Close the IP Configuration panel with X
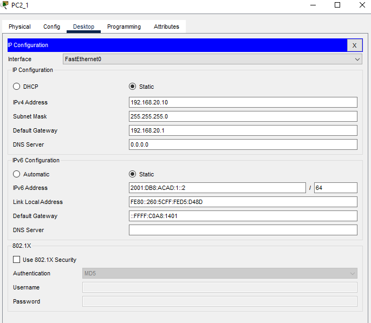The height and width of the screenshot is (323, 371). [x=354, y=45]
